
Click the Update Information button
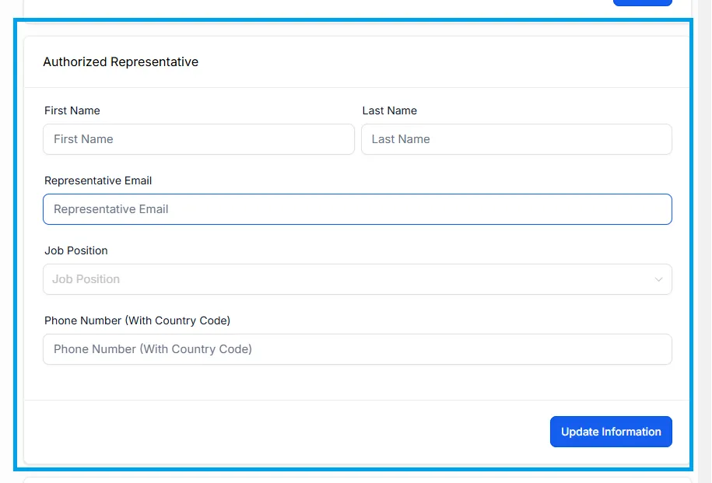coord(611,432)
